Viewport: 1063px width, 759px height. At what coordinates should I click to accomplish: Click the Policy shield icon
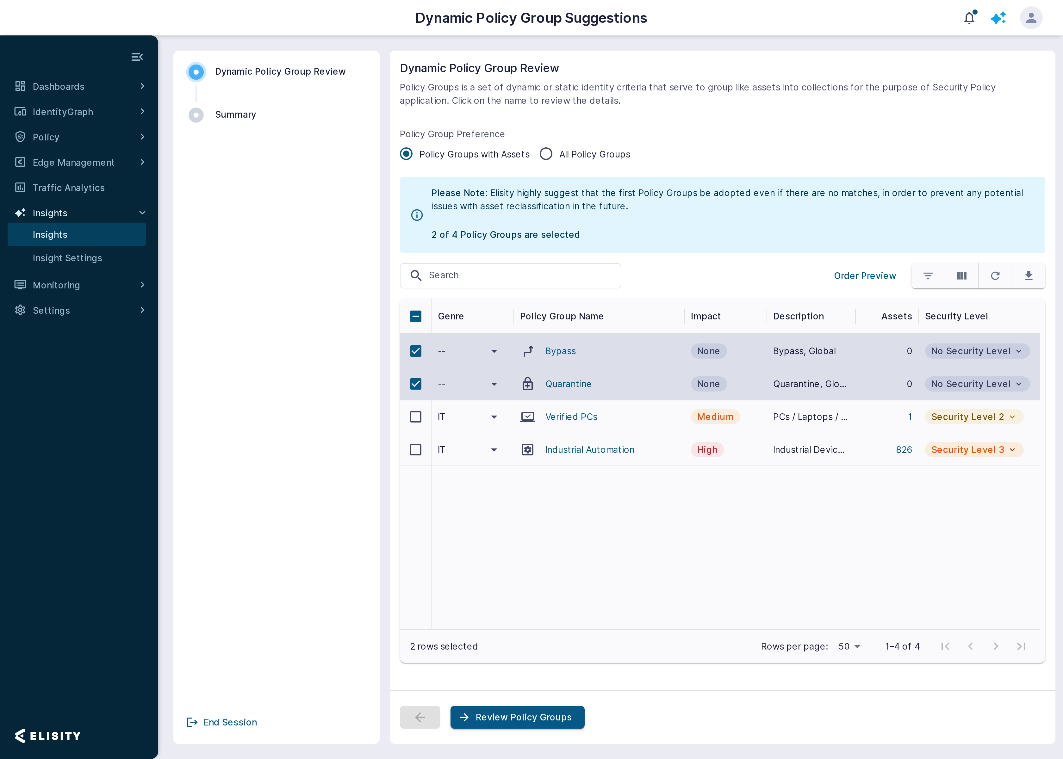20,137
